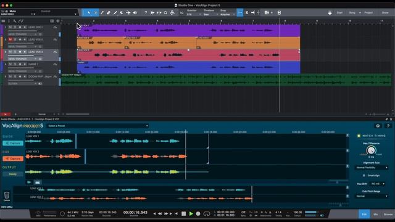Image resolution: width=395 pixels, height=222 pixels.
Task: Open the Mix view tab
Action: coord(376,214)
